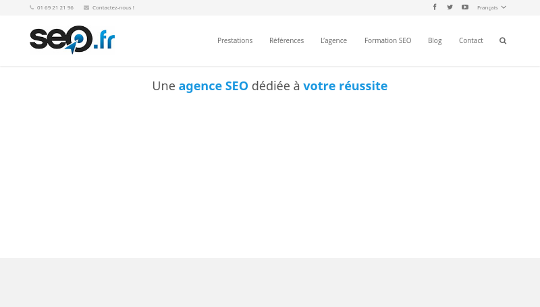Expand the Français language dropdown

point(491,7)
